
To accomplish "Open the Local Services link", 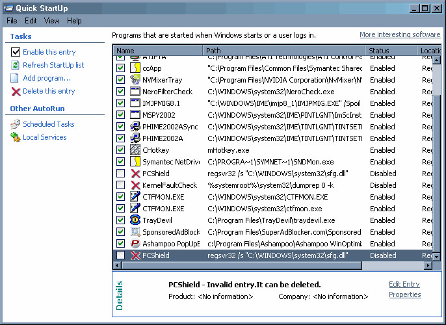I will (x=45, y=137).
